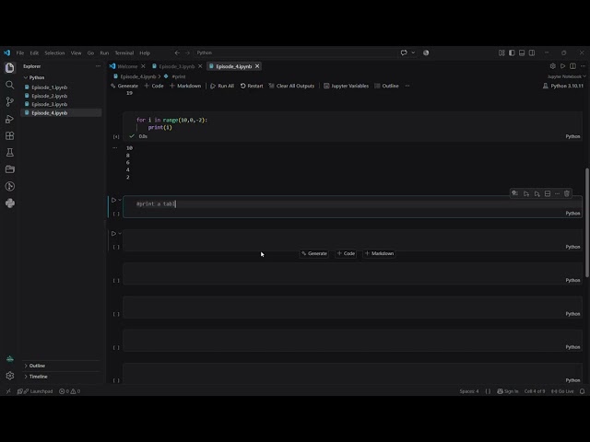Viewport: 590px width, 442px height.
Task: Open the remote window indicator in status bar
Action: pos(8,391)
